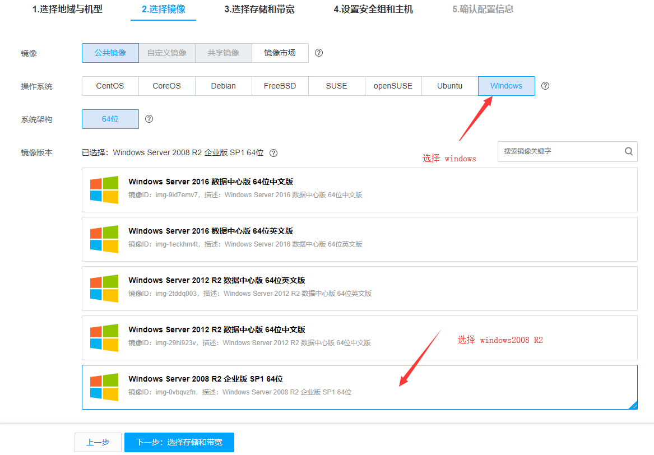654x455 pixels.
Task: Click image ID img-9id7emv7 description text
Action: (245, 195)
